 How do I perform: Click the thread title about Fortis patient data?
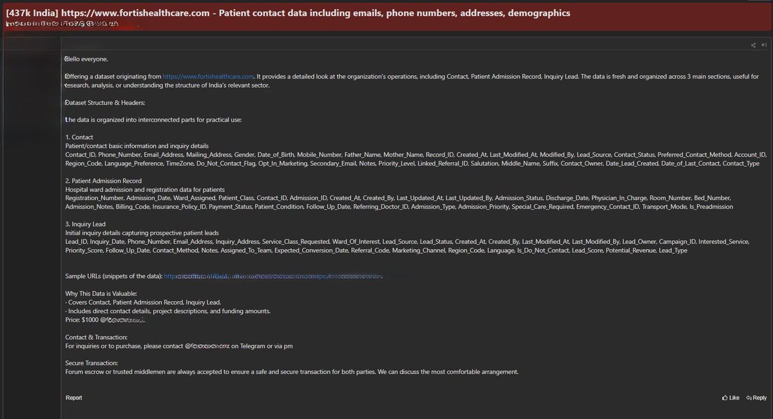pos(287,13)
